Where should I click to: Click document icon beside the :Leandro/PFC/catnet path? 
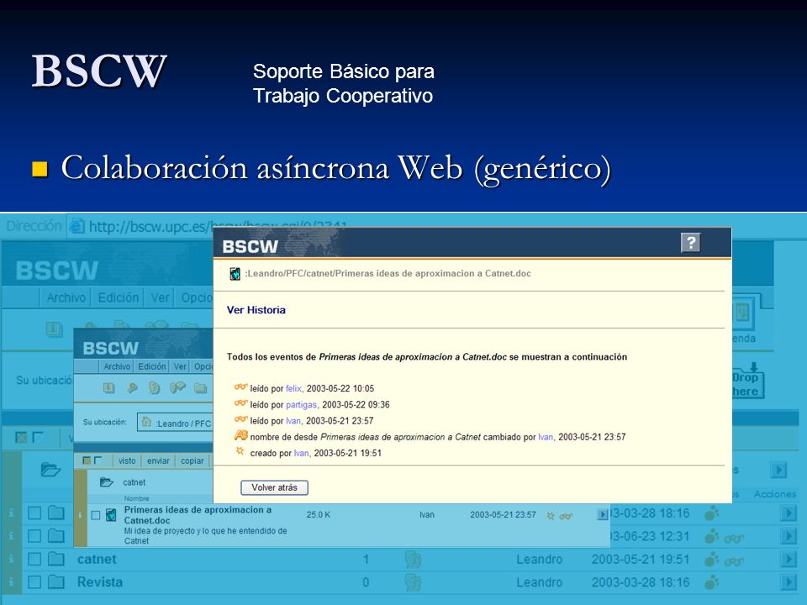click(x=235, y=274)
